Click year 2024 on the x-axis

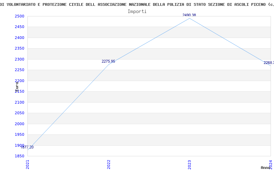tap(271, 164)
